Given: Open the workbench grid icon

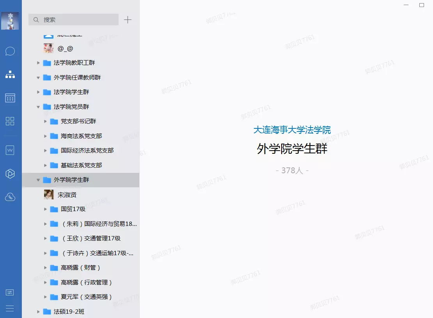Looking at the screenshot, I should coord(10,121).
